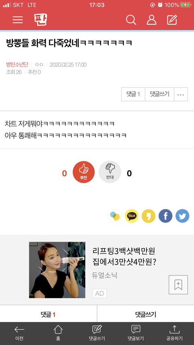This screenshot has height=345, width=194.
Task: Tap the 방탄소년단 category link
Action: point(17,65)
